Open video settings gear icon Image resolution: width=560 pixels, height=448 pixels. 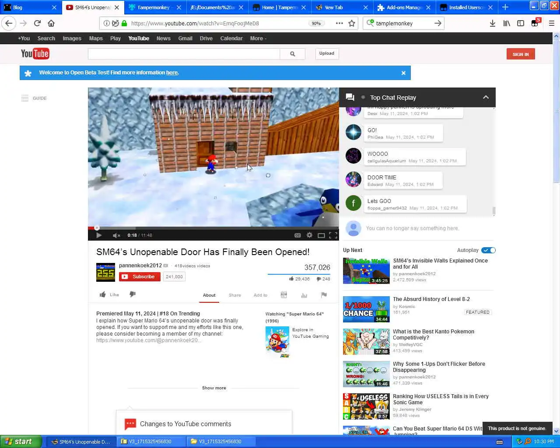click(x=309, y=235)
